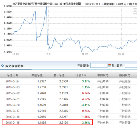Open the start date calendar picker icon

pos(109,65)
